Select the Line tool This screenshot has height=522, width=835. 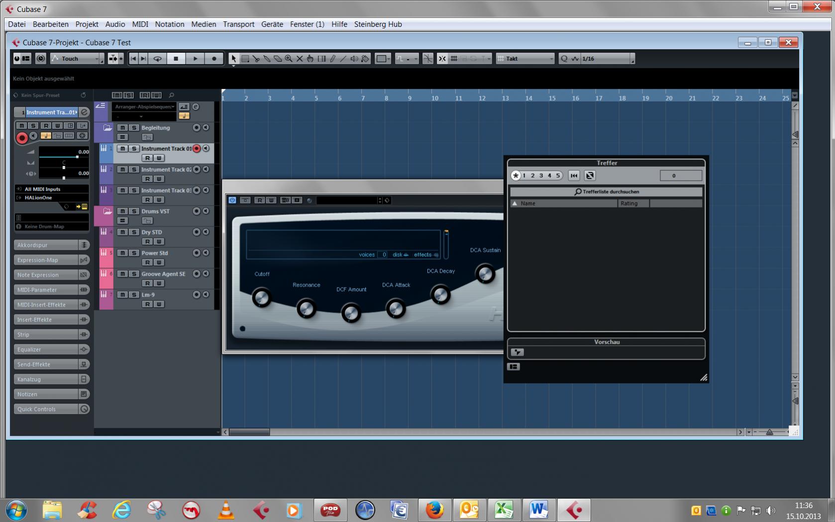pyautogui.click(x=343, y=59)
